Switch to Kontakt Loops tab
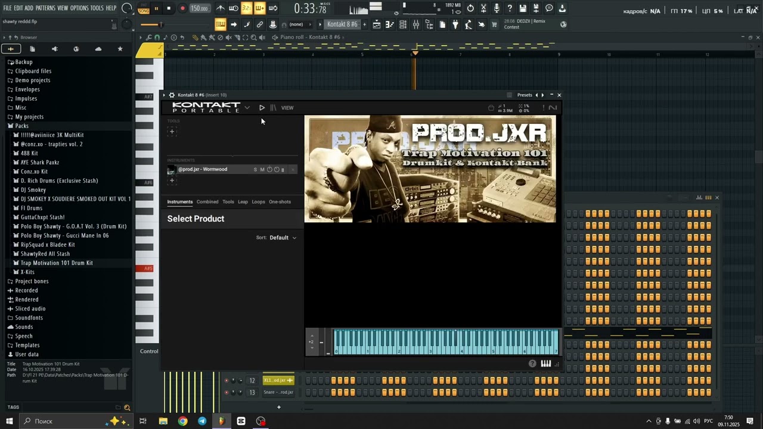 click(x=258, y=201)
